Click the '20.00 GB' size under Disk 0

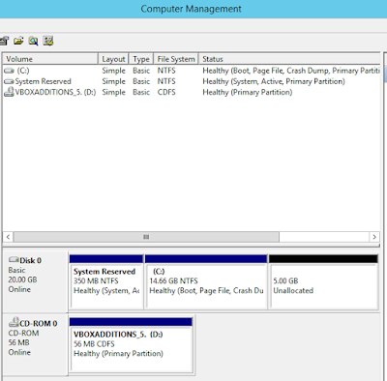[x=22, y=279]
